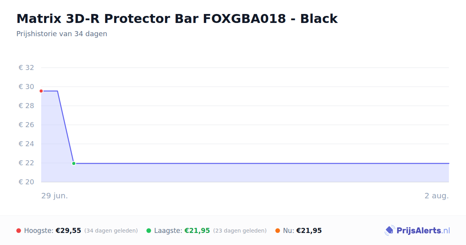Viewport: 466px width, 245px height.
Task: Select the € 32 axis label
Action: pos(26,68)
